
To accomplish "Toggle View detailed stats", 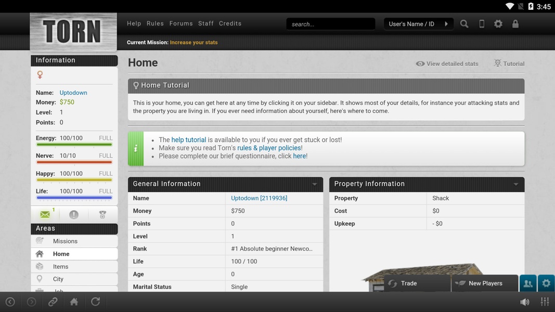I will (x=447, y=63).
